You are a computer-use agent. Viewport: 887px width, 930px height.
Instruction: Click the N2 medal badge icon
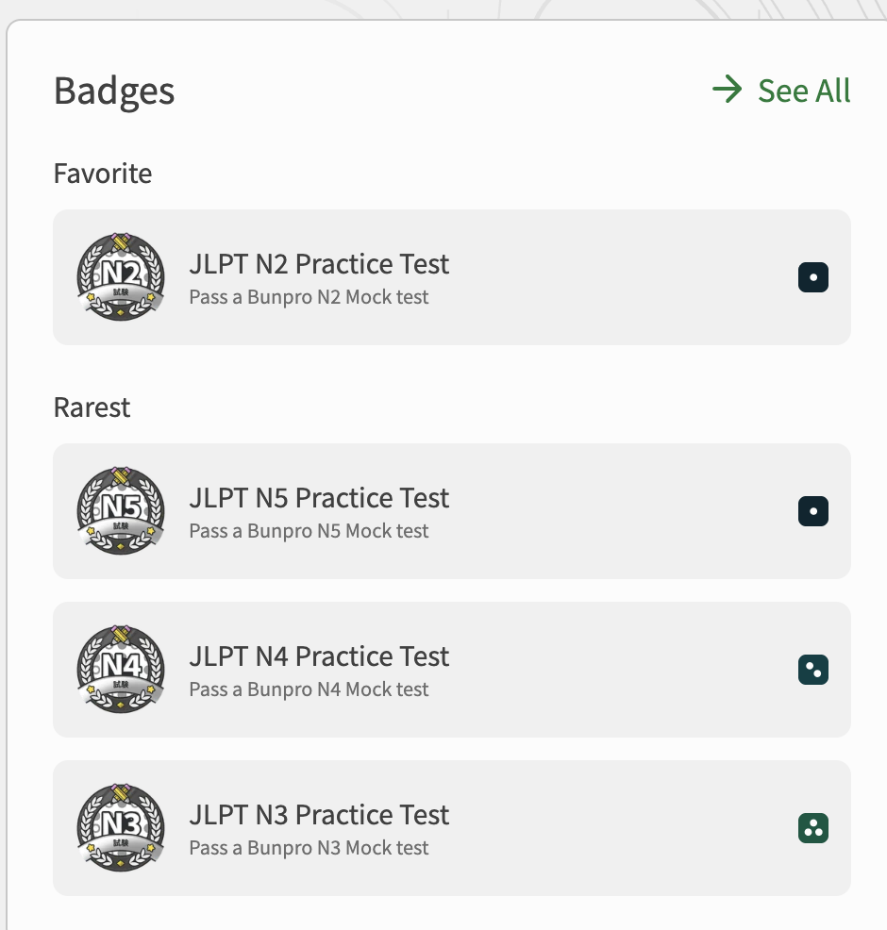[121, 277]
